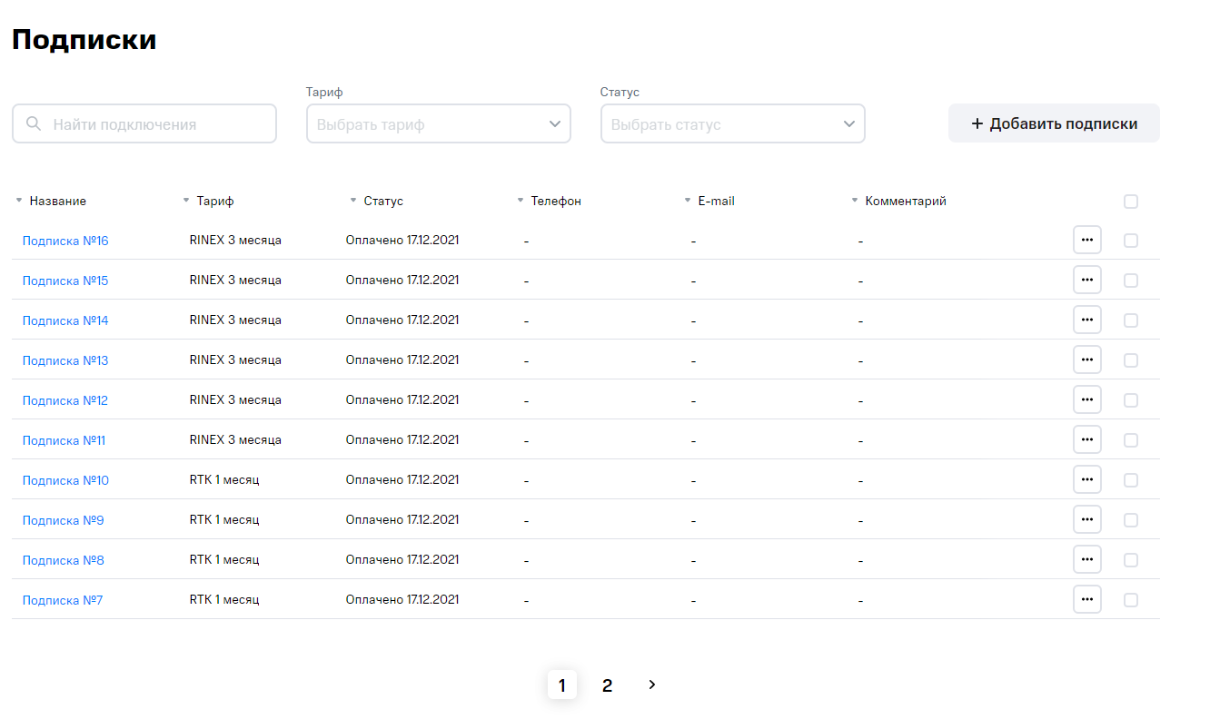Open the Выбрать статус dropdown

733,123
